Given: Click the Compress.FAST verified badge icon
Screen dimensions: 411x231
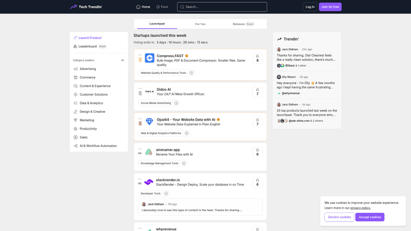Looking at the screenshot, I should (x=187, y=56).
